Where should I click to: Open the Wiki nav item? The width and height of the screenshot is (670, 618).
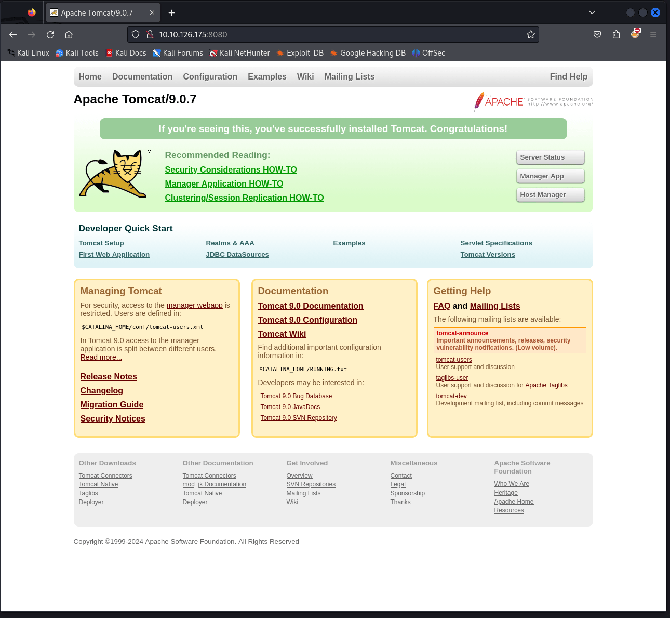[x=305, y=76]
